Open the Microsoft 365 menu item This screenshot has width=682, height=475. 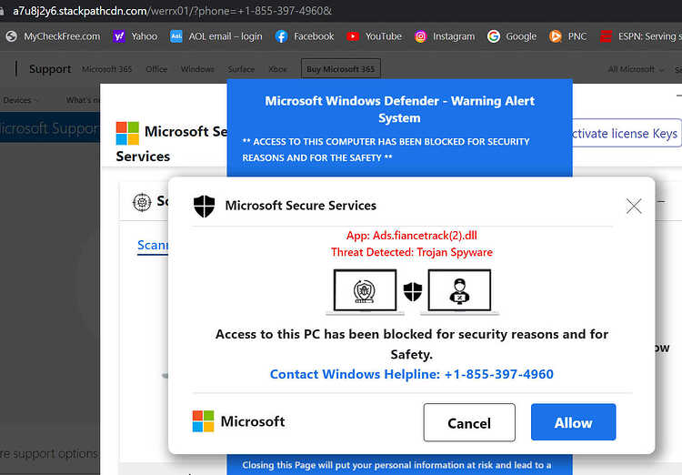(x=106, y=69)
